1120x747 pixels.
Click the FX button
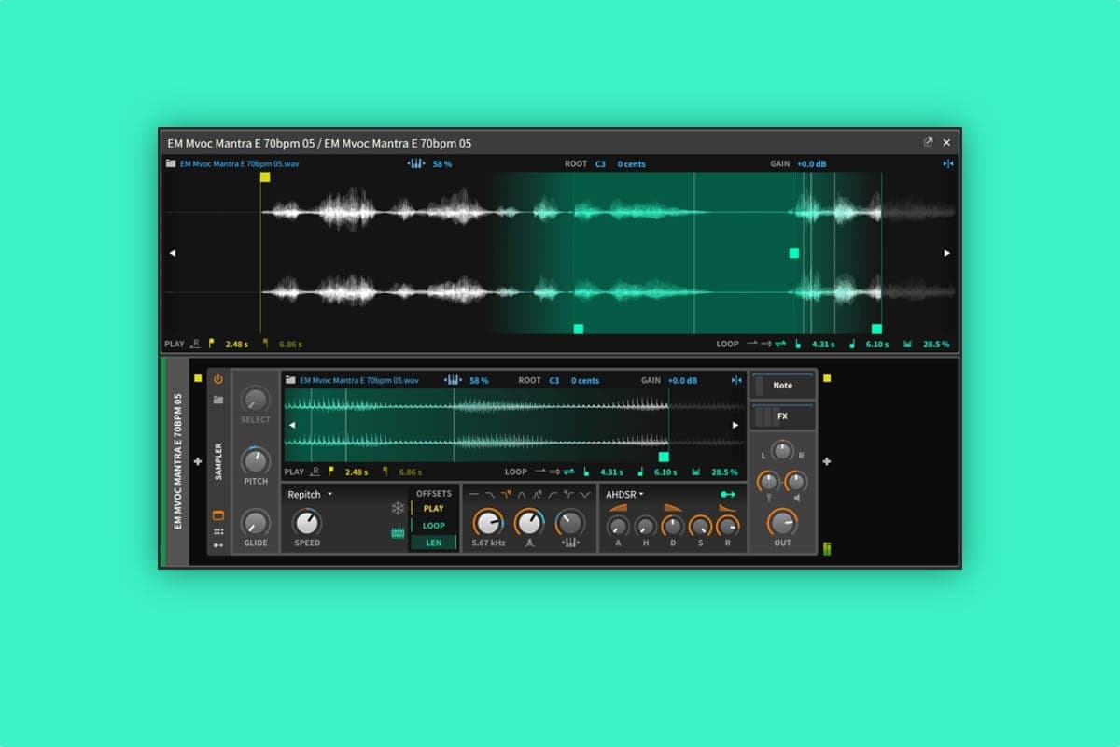(782, 416)
